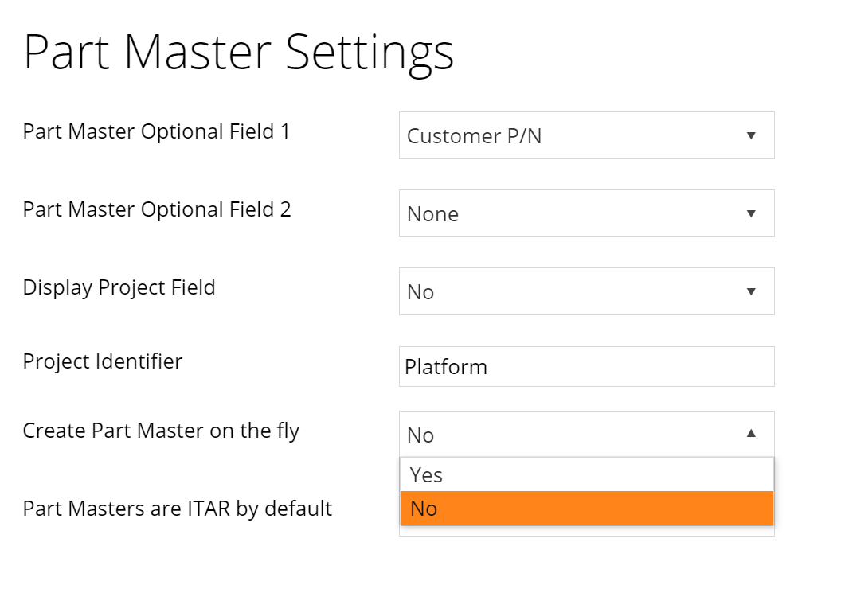Click the arrow on the Customer P/N dropdown
The height and width of the screenshot is (597, 841).
coord(751,135)
